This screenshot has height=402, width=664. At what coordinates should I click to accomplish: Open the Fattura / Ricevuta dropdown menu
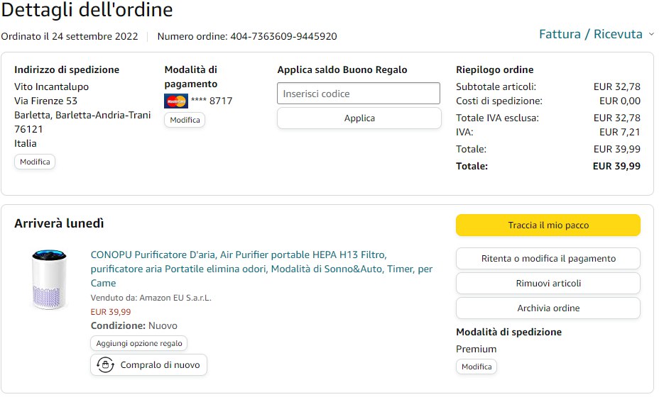590,34
